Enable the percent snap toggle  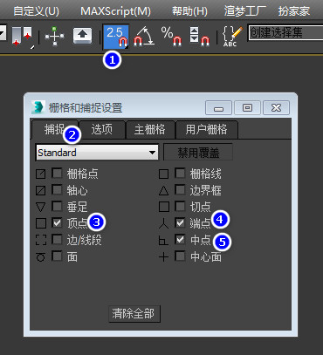point(171,37)
